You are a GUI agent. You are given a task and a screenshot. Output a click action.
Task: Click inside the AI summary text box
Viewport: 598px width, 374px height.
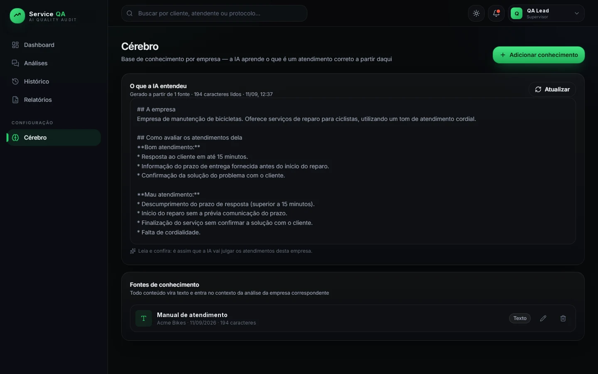tap(353, 171)
